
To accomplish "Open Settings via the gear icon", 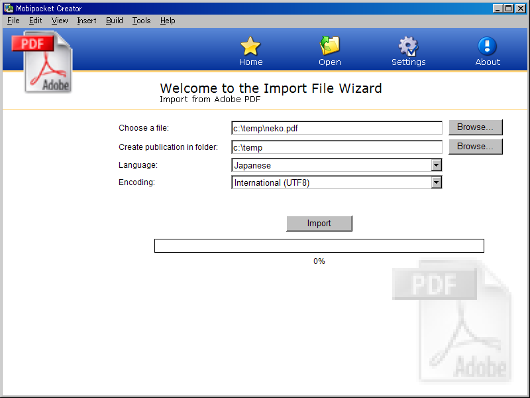I will (408, 46).
